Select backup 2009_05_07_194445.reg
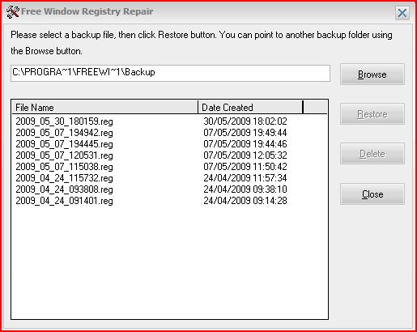Image resolution: width=417 pixels, height=332 pixels. 64,144
